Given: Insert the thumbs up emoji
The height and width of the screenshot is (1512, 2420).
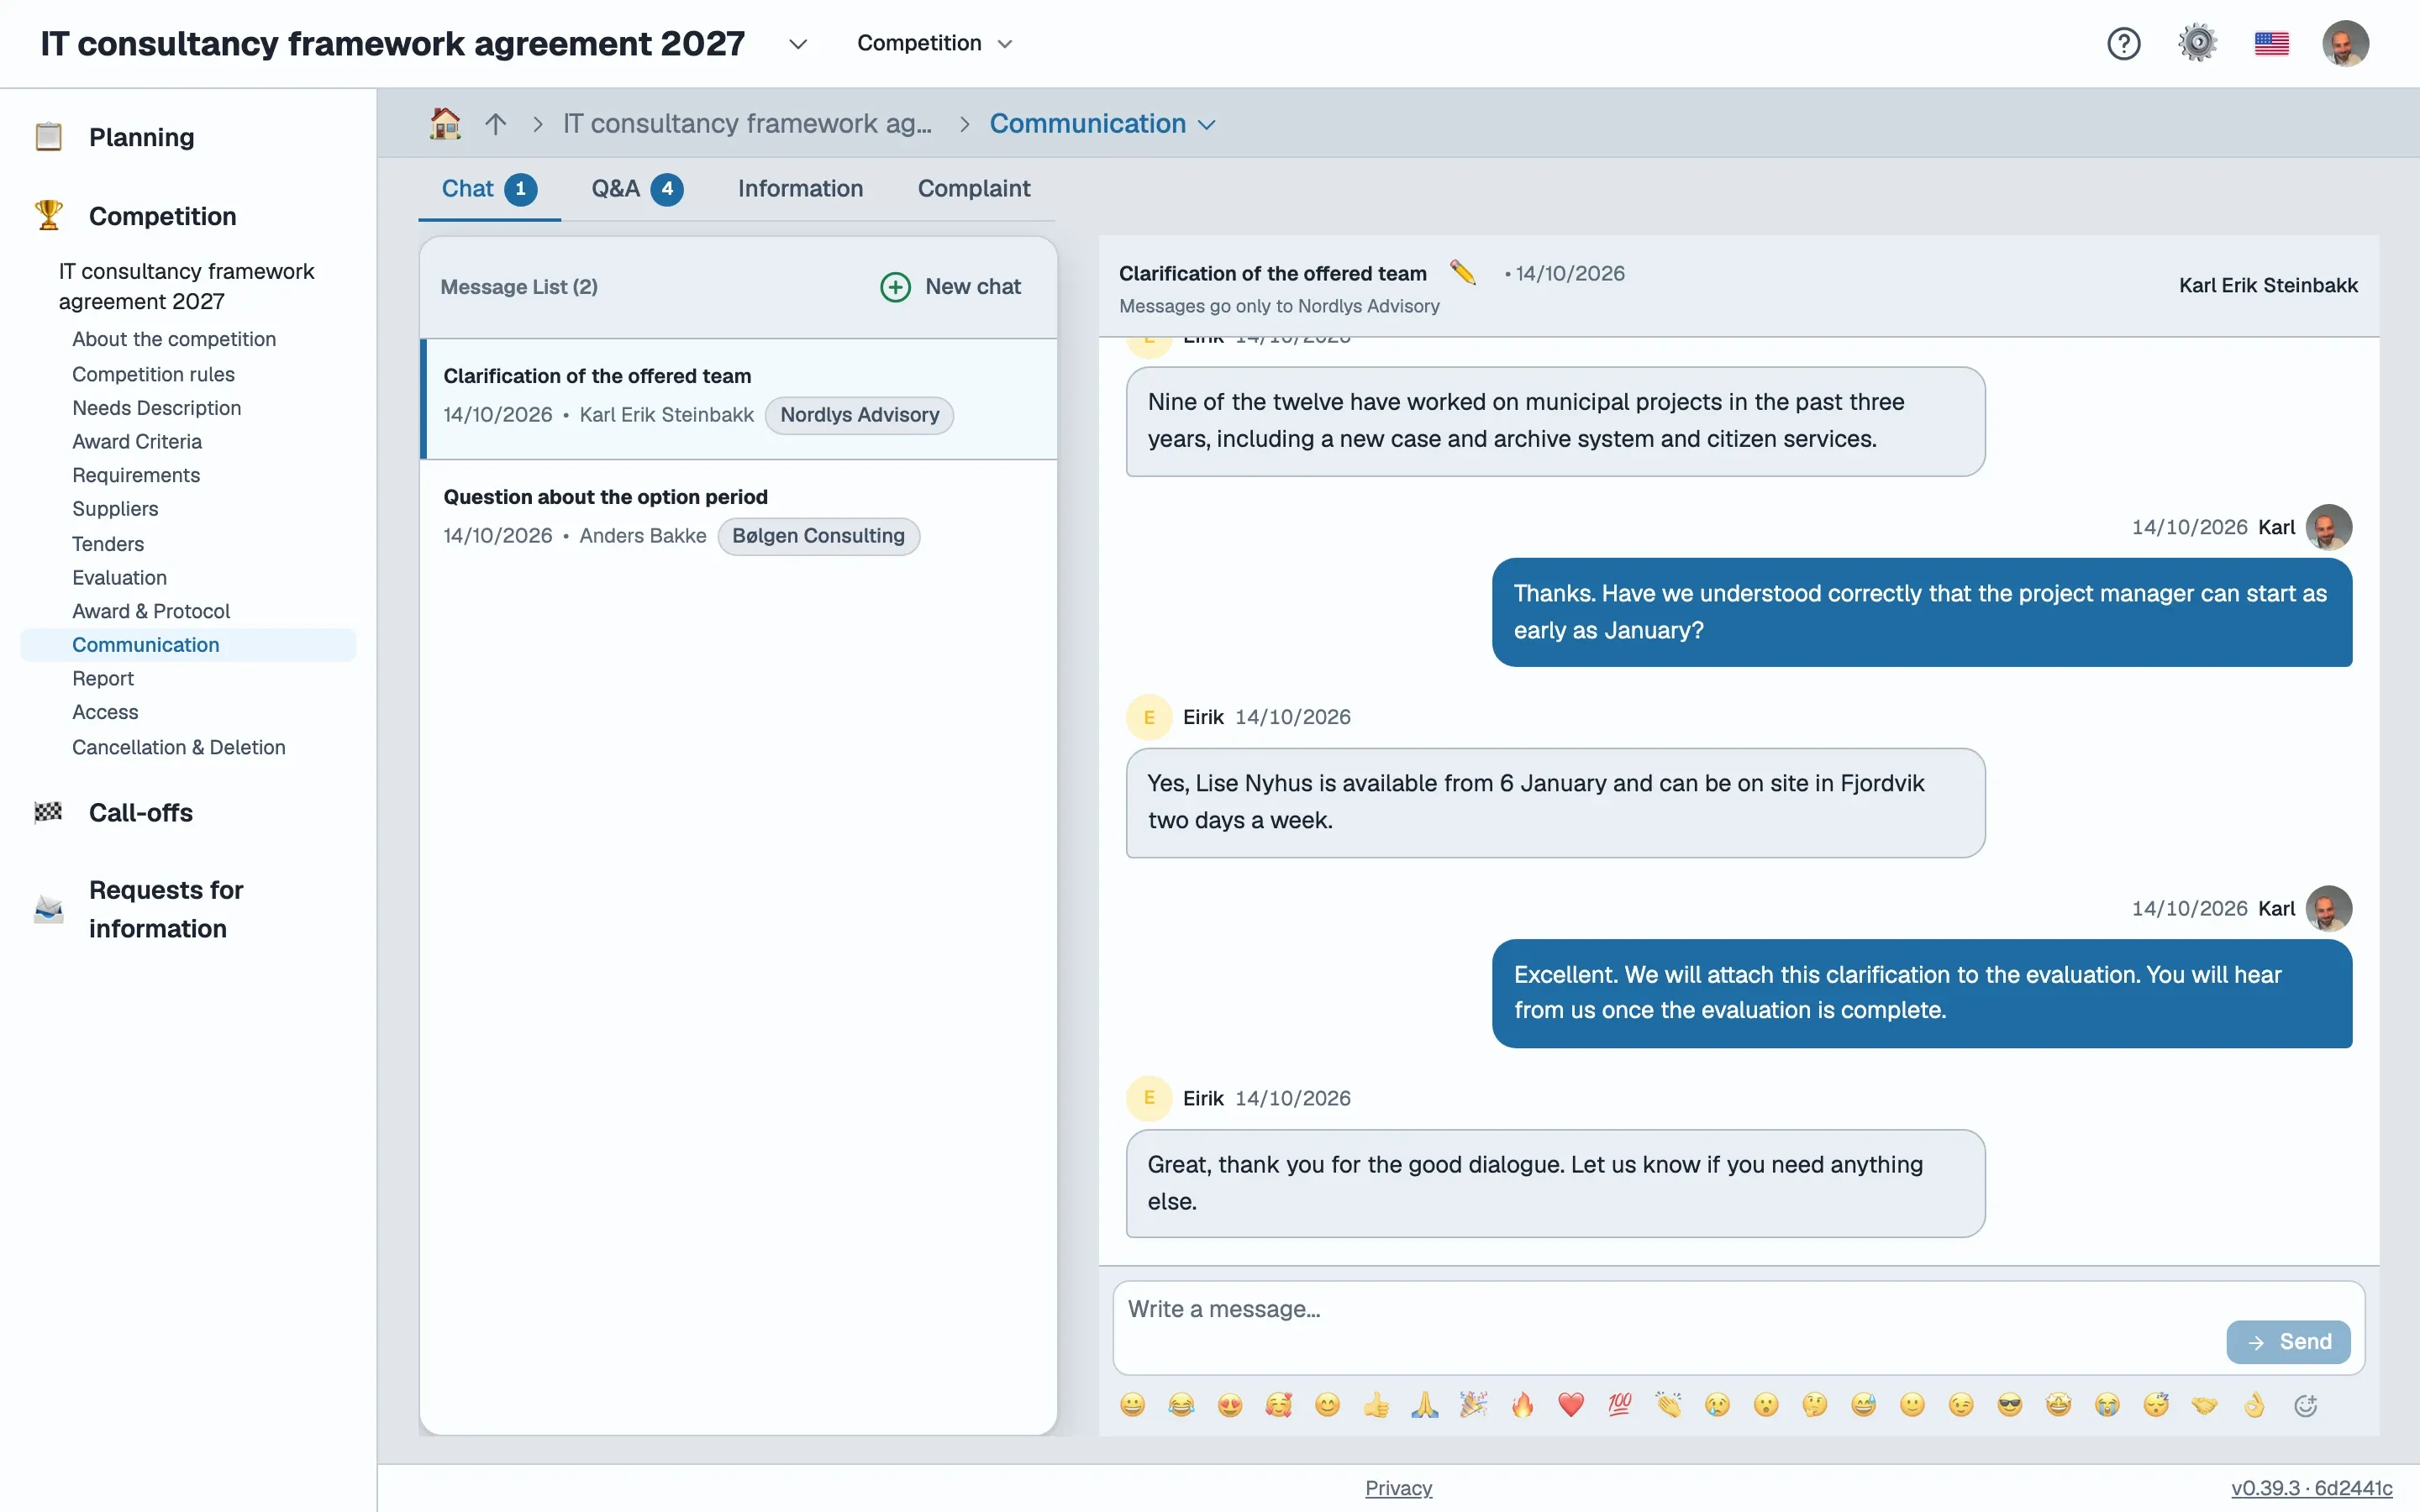Looking at the screenshot, I should (x=1376, y=1404).
